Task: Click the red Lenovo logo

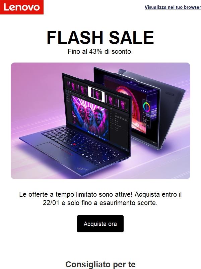Action: tap(22, 7)
